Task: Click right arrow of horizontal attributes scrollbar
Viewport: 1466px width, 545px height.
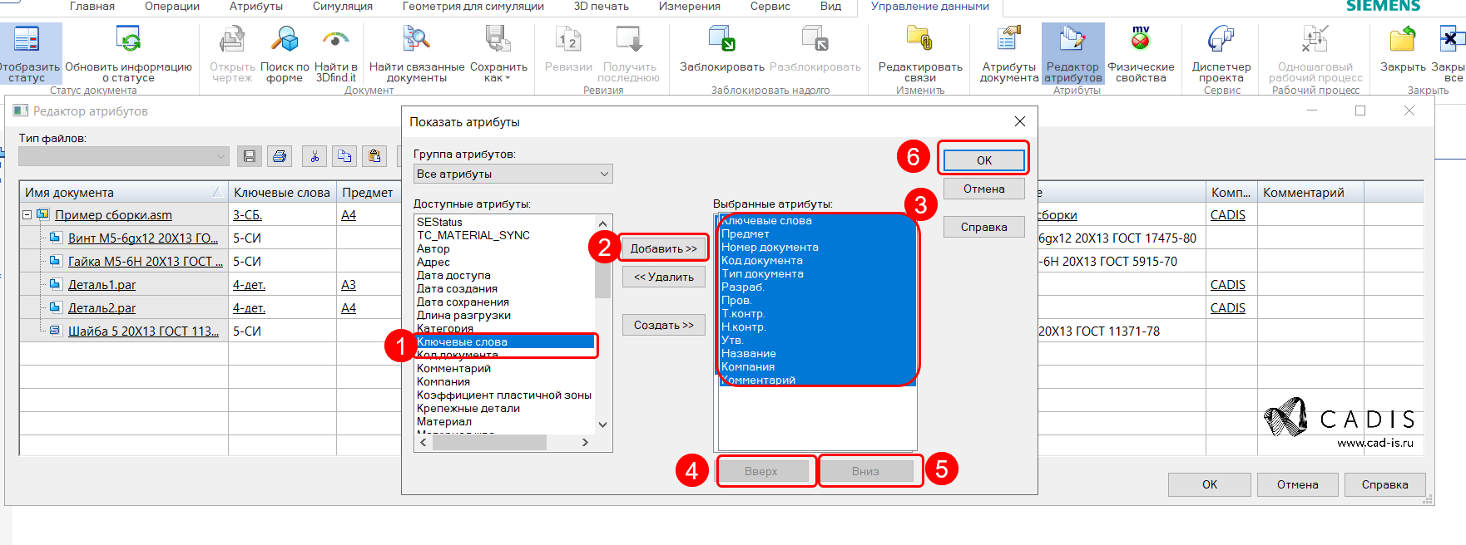Action: pos(585,443)
